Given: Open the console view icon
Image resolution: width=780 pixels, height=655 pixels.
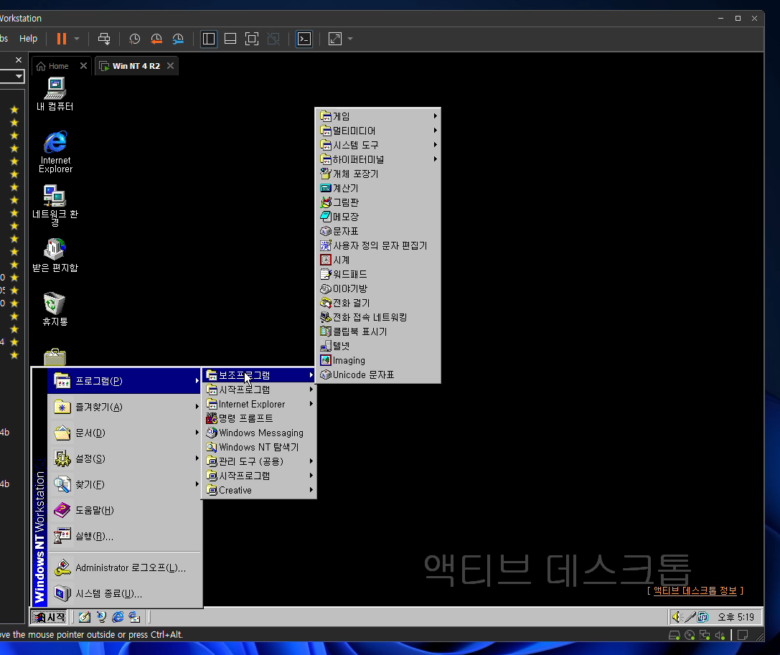Looking at the screenshot, I should [304, 39].
